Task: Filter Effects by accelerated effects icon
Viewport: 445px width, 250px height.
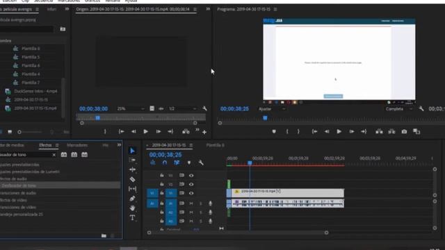Action: 64,155
